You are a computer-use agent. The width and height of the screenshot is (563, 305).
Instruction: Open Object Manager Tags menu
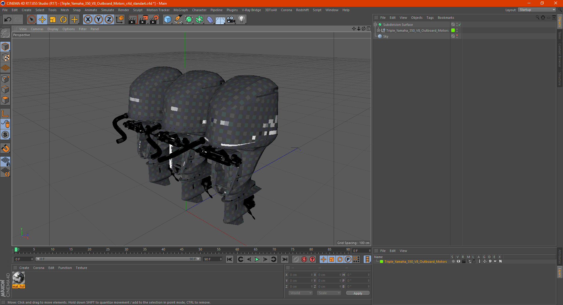point(430,18)
